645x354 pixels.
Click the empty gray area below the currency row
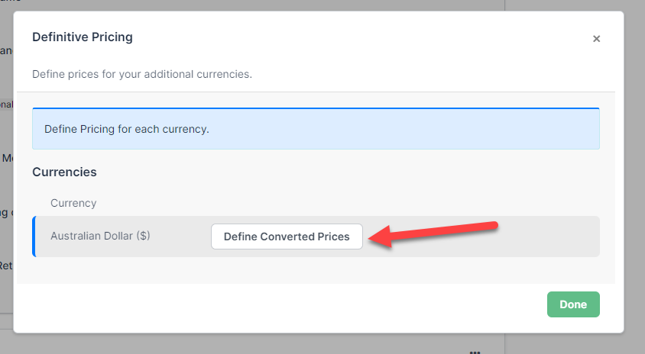306,271
